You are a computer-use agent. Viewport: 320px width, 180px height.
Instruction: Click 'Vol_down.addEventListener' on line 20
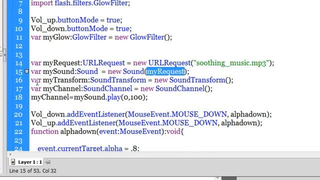coord(78,114)
